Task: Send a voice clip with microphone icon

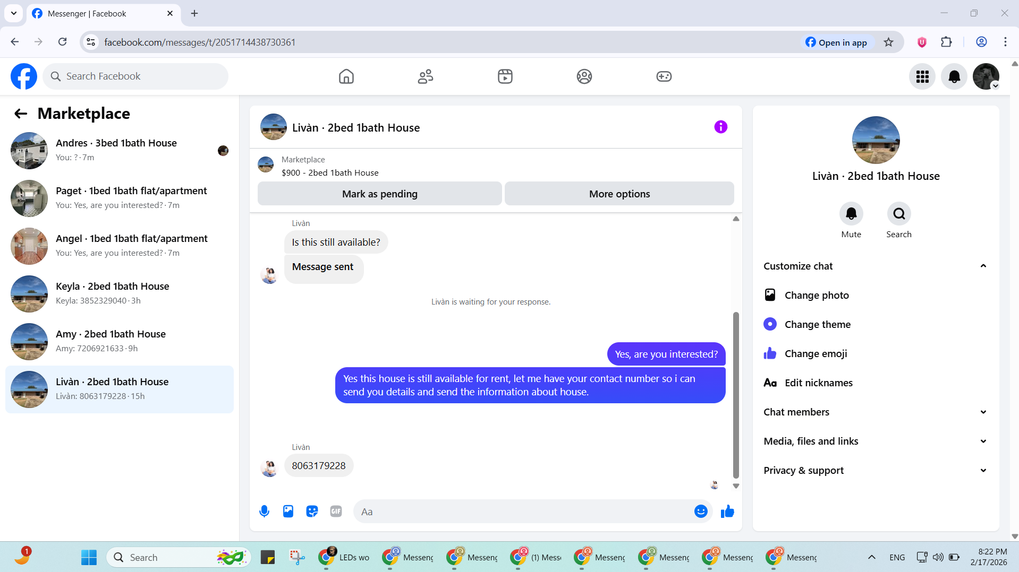Action: [x=264, y=511]
